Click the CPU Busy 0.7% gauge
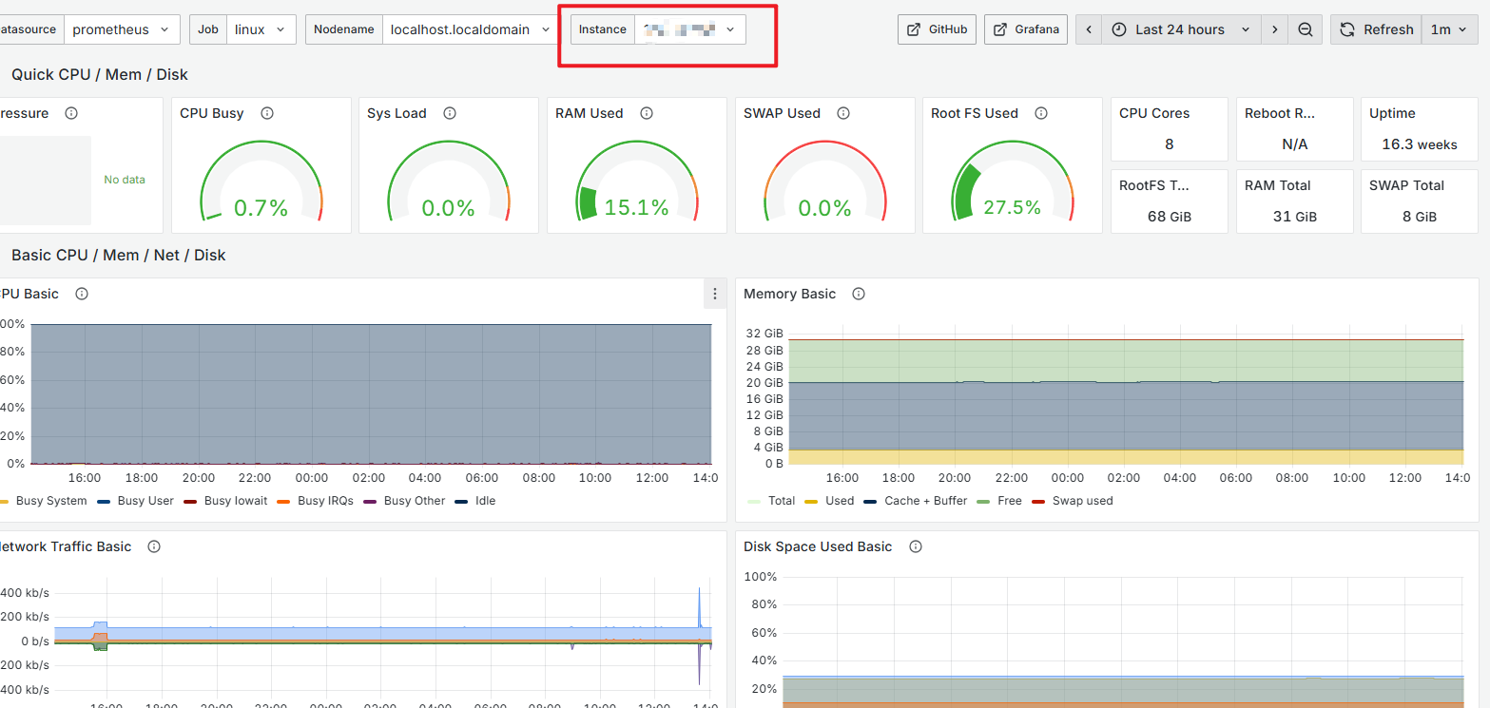The image size is (1490, 708). tap(261, 182)
